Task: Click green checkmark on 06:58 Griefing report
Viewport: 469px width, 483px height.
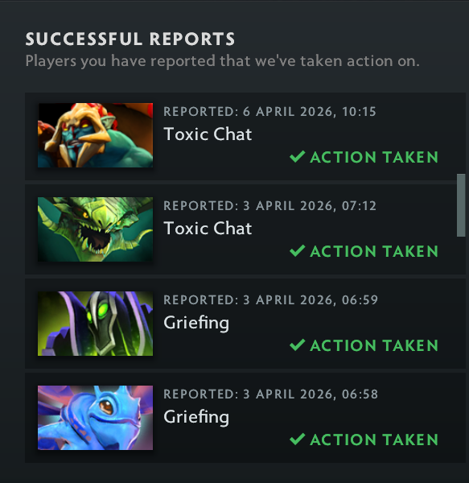Action: coord(298,440)
